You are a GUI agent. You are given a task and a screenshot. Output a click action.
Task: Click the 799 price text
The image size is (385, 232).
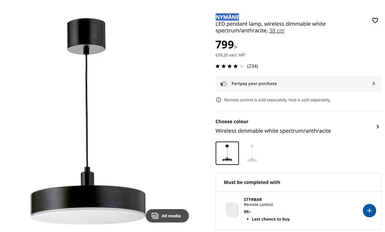tap(225, 45)
